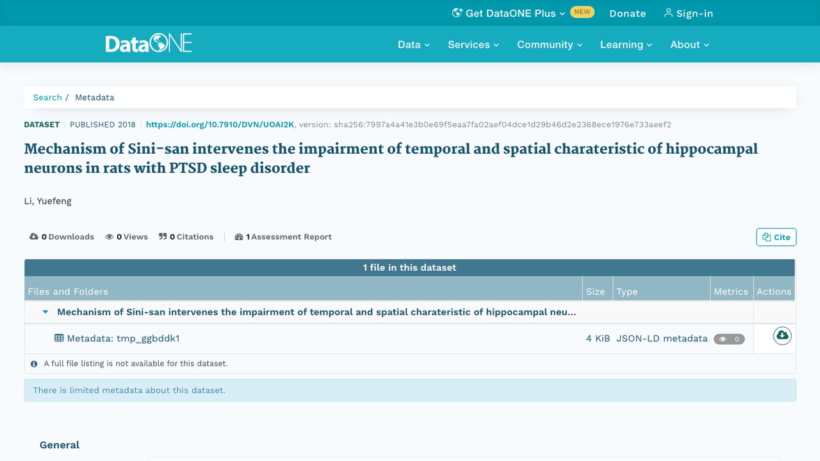
Task: Click the Metadata breadcrumb text
Action: [94, 97]
